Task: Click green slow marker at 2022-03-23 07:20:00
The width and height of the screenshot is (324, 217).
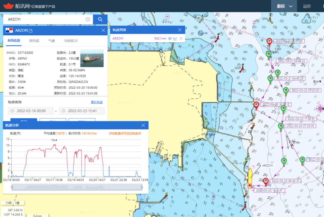Action: tap(286, 90)
